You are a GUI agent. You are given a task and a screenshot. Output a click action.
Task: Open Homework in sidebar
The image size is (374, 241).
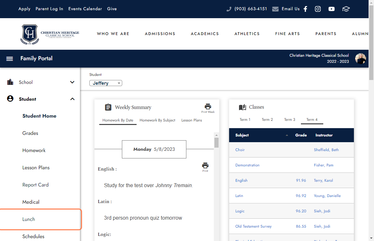34,150
